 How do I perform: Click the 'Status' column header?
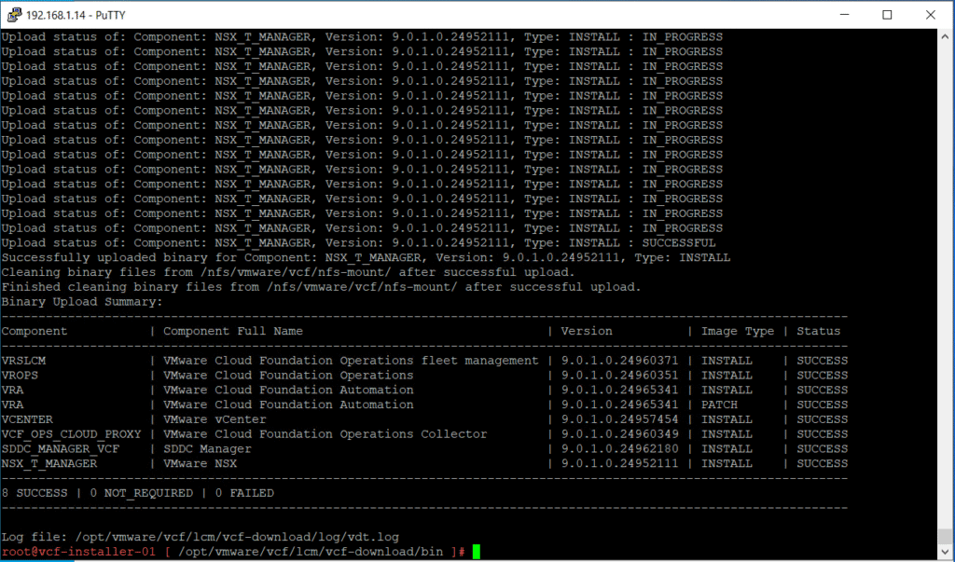(819, 331)
